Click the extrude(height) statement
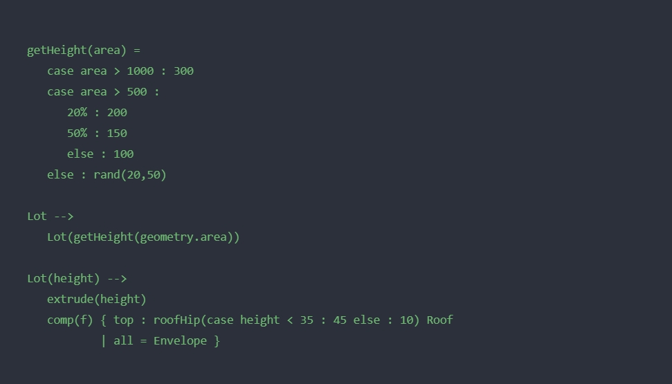Viewport: 672px width, 384px height. [x=97, y=300]
